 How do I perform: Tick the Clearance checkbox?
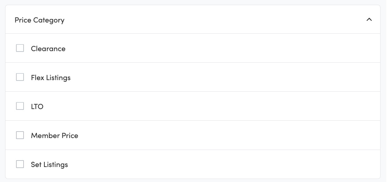click(x=20, y=48)
